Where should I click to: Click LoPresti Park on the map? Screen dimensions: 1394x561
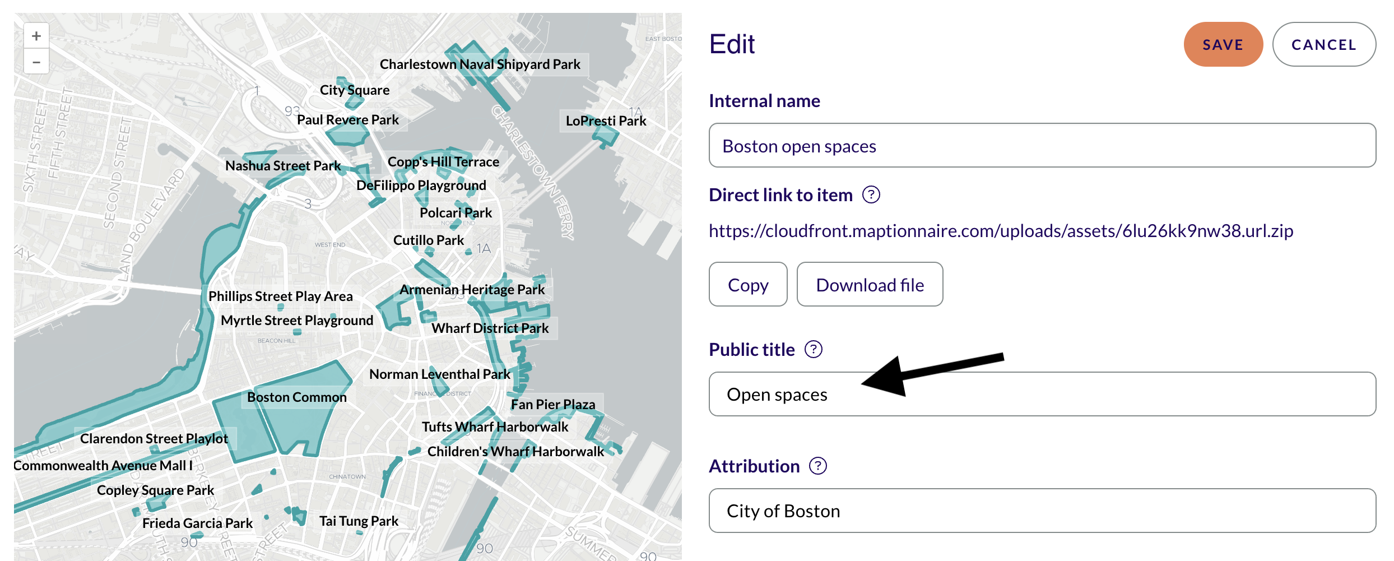pyautogui.click(x=606, y=121)
